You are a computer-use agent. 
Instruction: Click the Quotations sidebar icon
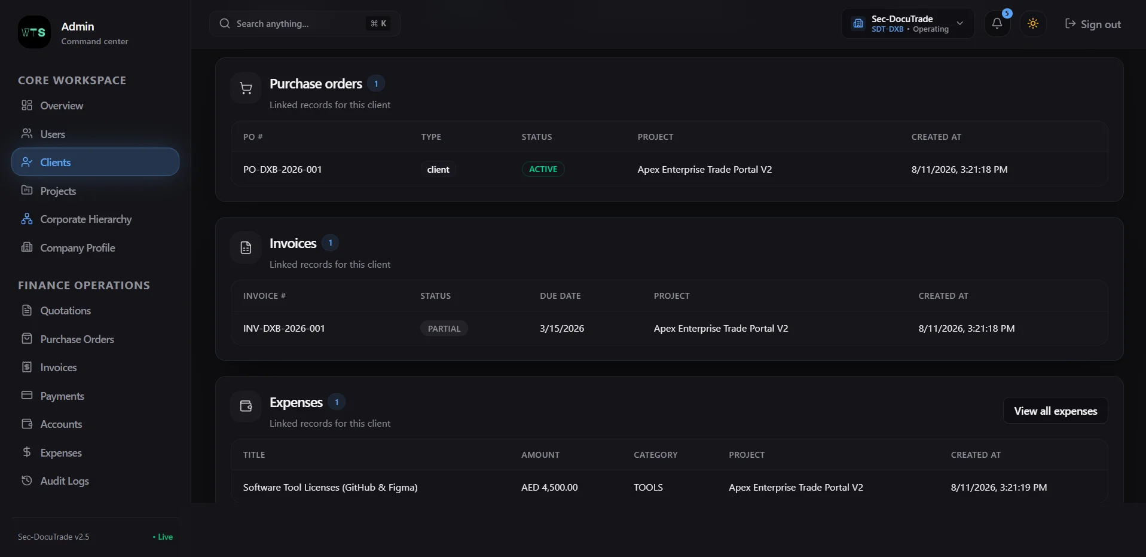(x=27, y=310)
